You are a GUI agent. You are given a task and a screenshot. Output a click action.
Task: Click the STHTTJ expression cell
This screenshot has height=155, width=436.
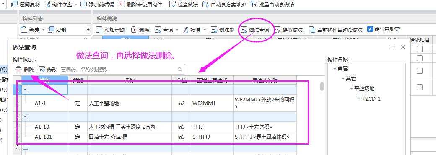(x=212, y=137)
